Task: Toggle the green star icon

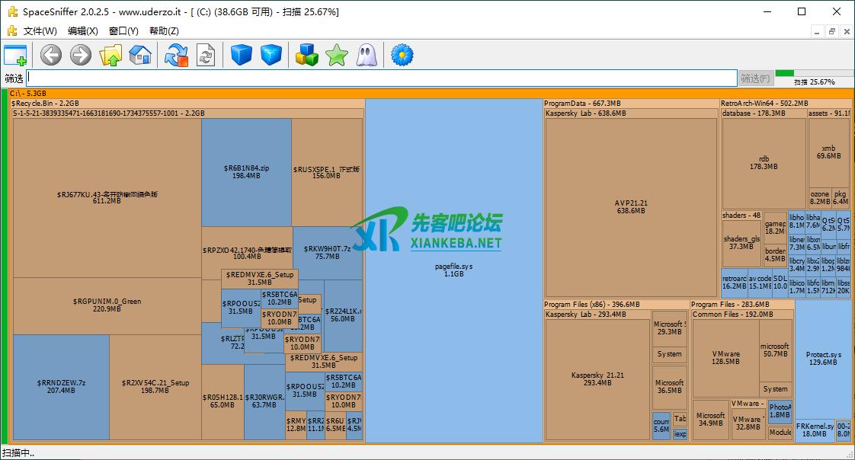Action: click(x=336, y=55)
